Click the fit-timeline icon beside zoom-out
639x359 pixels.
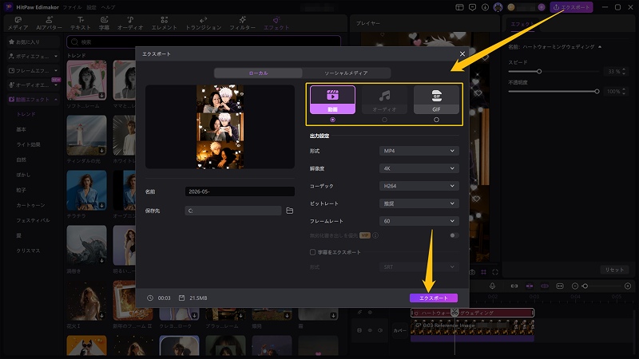click(x=560, y=286)
